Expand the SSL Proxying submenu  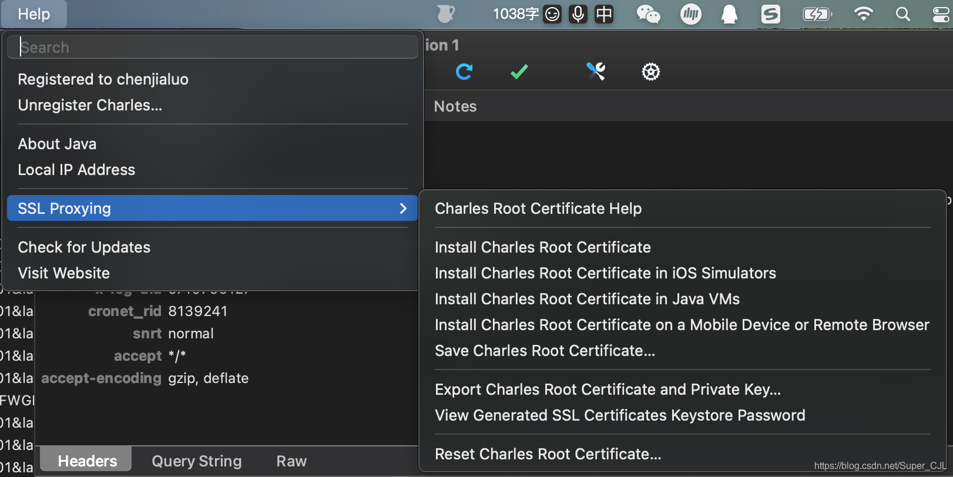pos(213,209)
